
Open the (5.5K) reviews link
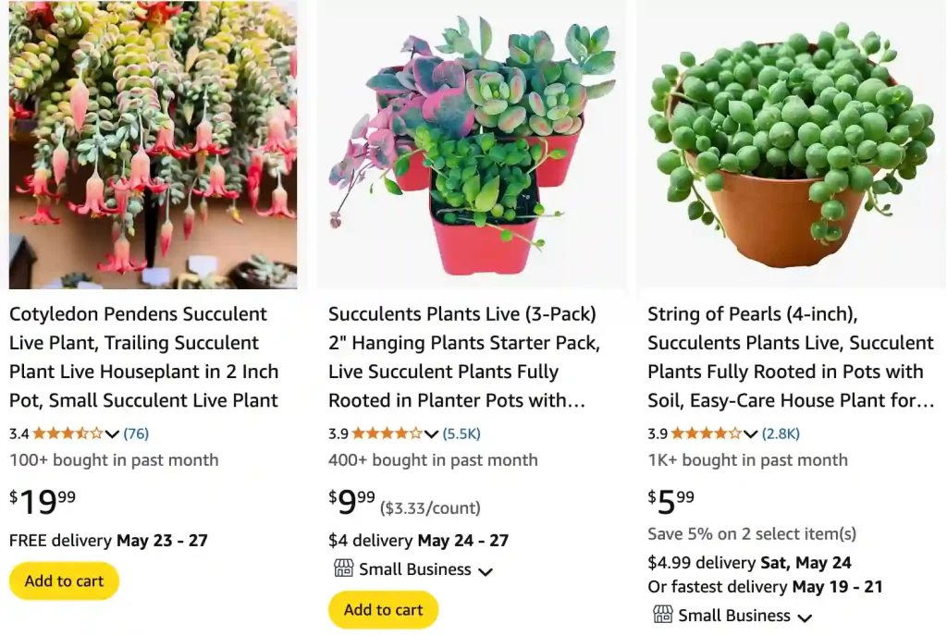pos(461,433)
